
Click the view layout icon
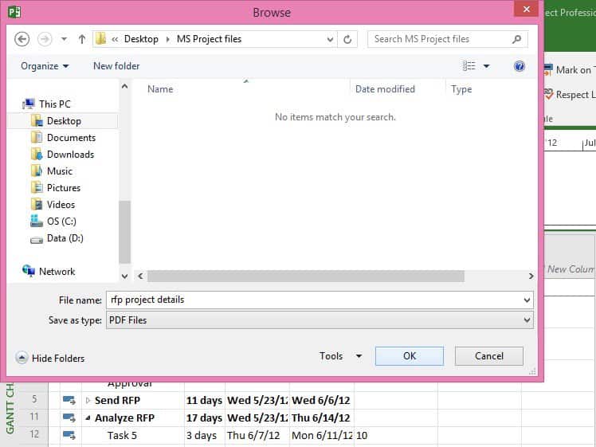[469, 66]
